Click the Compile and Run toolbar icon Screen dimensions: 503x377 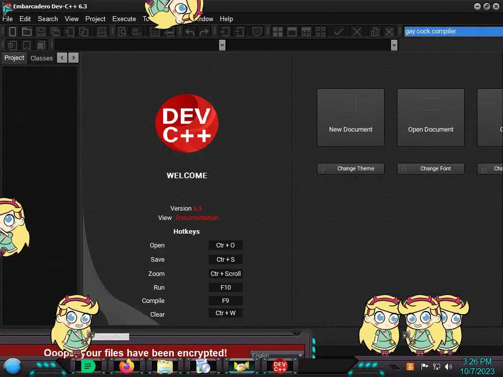[x=307, y=32]
